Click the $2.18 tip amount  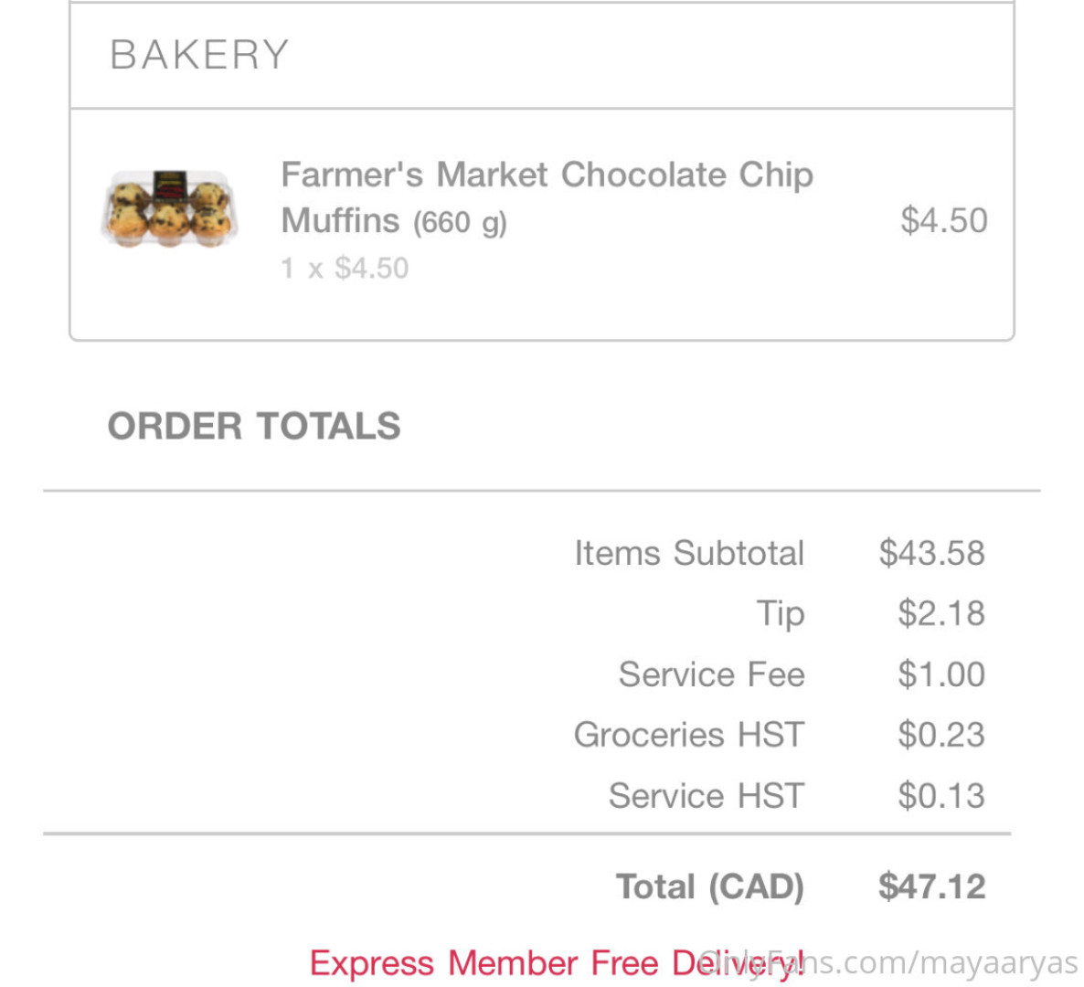tap(941, 613)
